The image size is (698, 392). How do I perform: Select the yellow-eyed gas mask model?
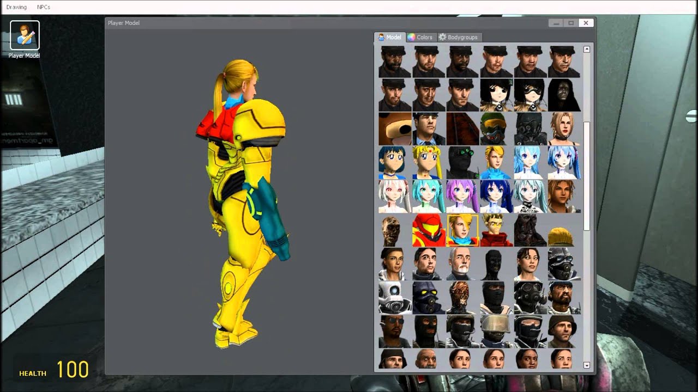(429, 298)
